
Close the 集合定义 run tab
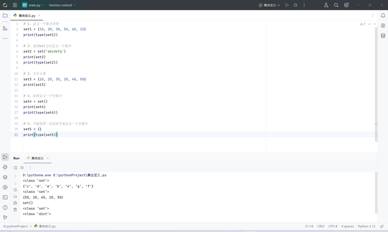(48, 158)
